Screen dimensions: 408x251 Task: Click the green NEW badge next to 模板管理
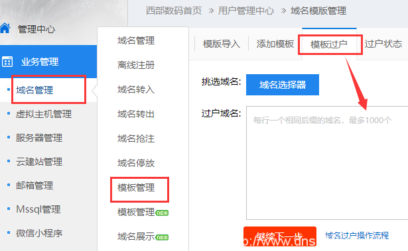162,213
